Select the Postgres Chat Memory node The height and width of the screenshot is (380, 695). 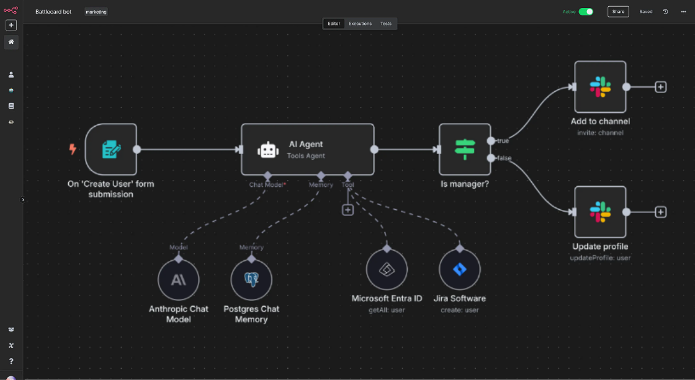[x=251, y=280]
